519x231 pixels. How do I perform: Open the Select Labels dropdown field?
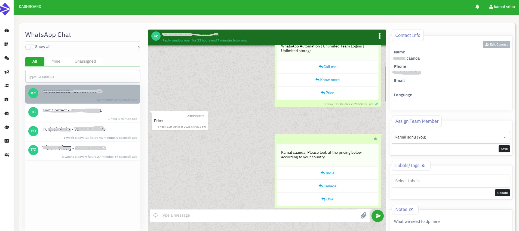(451, 181)
